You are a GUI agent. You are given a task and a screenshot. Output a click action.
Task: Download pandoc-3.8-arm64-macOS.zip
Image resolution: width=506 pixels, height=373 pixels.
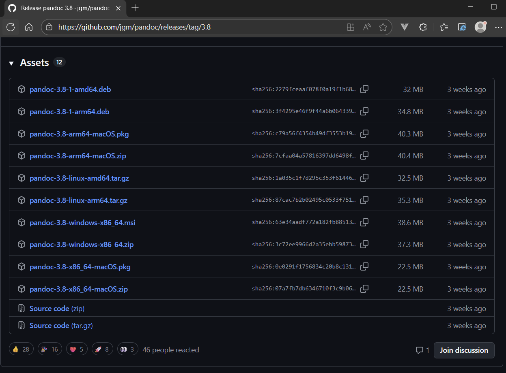click(78, 156)
